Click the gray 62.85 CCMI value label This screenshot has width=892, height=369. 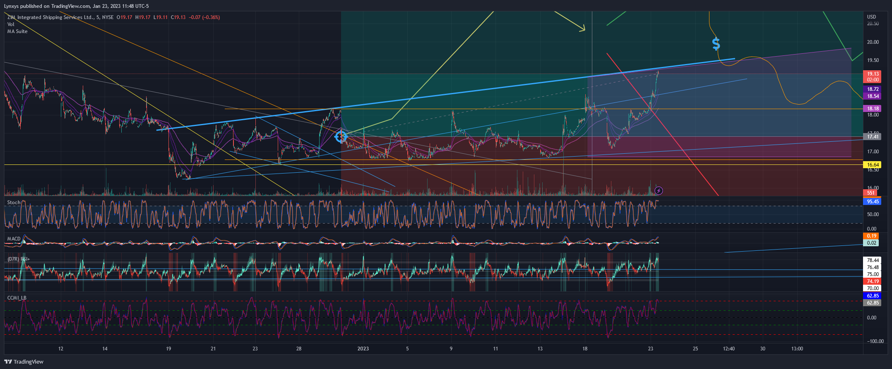coord(872,303)
